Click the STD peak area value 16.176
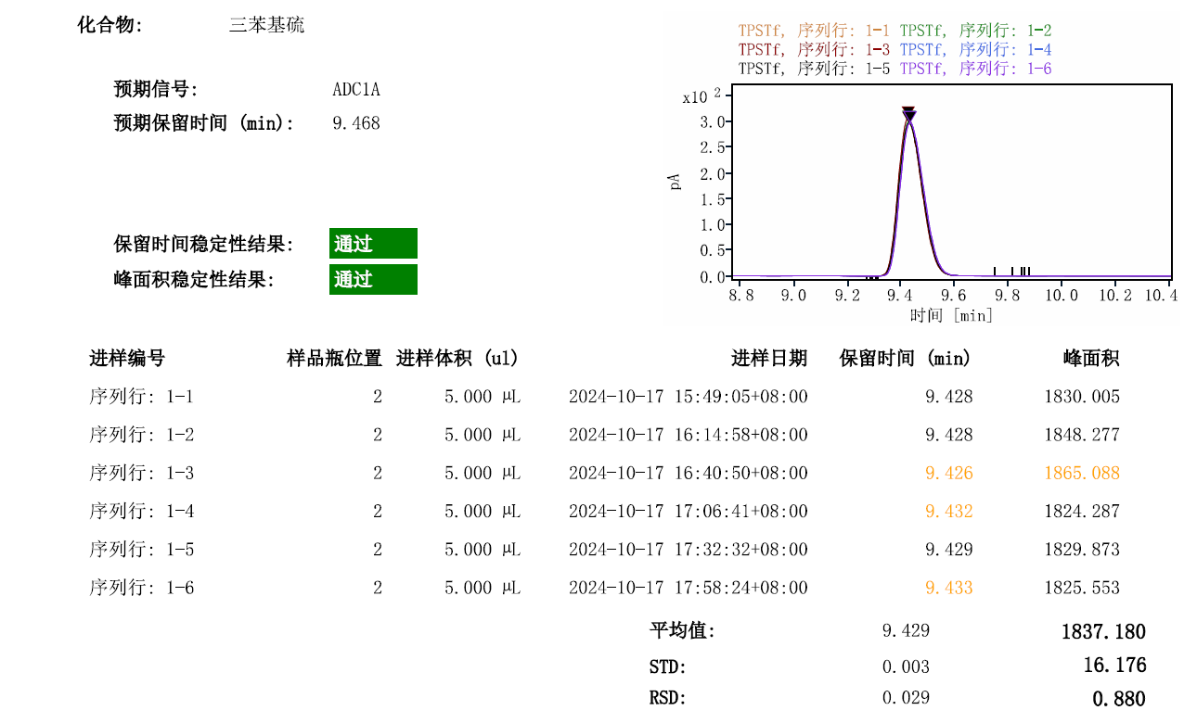1197x723 pixels. 1114,666
